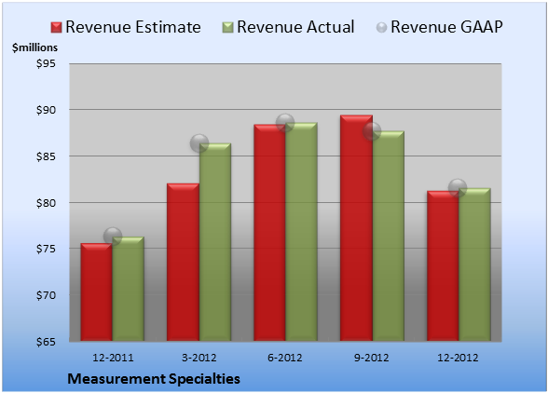
Task: Select the green actual bar for 12-2011
Action: [x=129, y=289]
